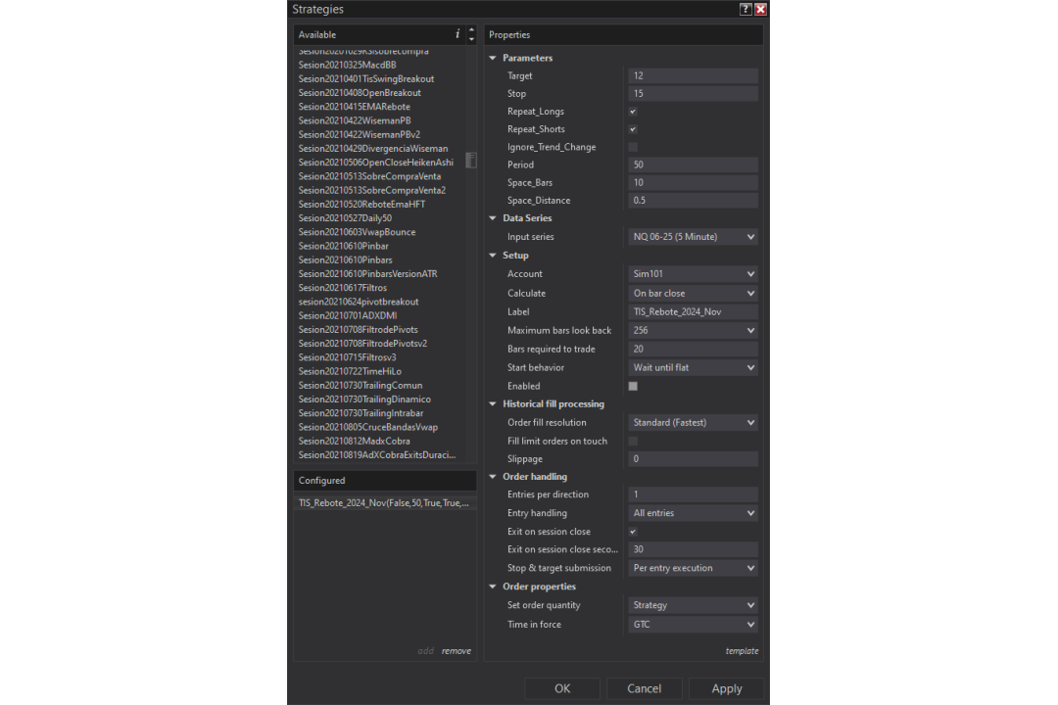Screen dimensions: 1058x705
Task: Click the Available list scrollbar thumb
Action: click(x=471, y=161)
